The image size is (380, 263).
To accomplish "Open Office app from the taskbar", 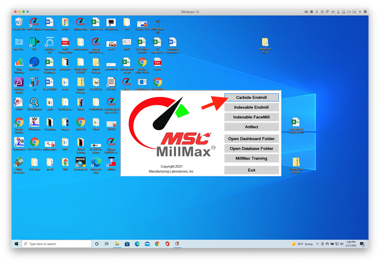I will click(x=167, y=244).
